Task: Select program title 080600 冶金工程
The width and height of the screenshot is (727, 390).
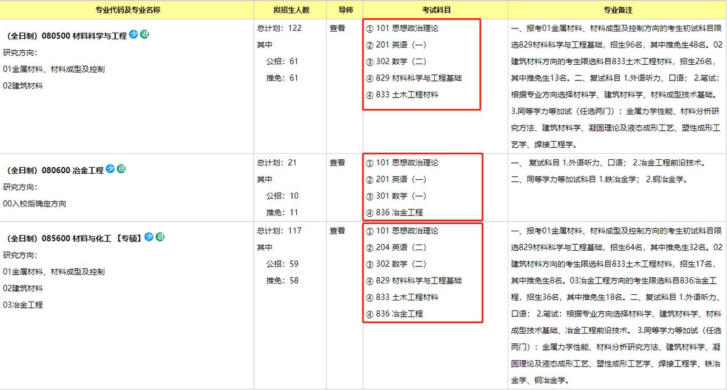Action: [x=53, y=170]
